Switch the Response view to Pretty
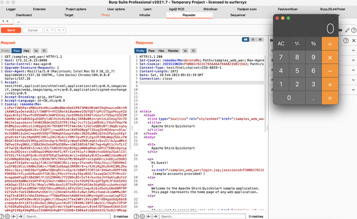Screen dimensions: 357x219 [140, 51]
